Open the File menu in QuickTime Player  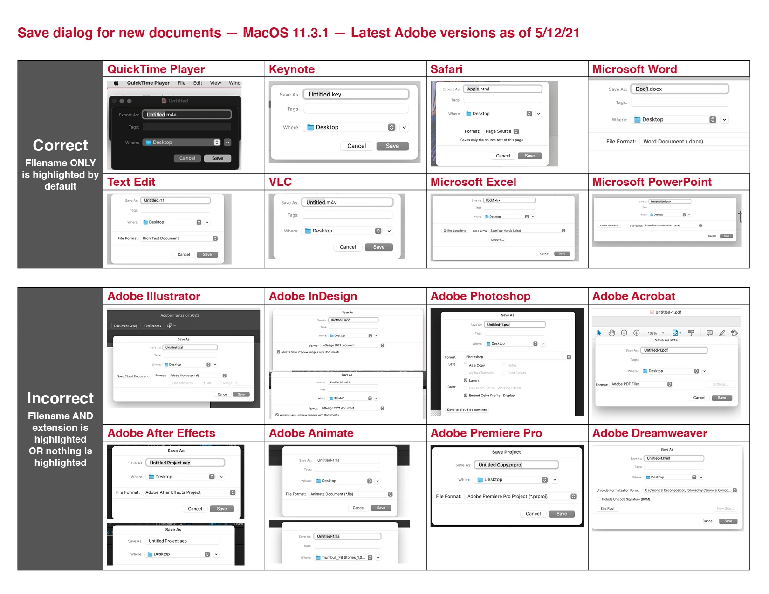point(181,83)
